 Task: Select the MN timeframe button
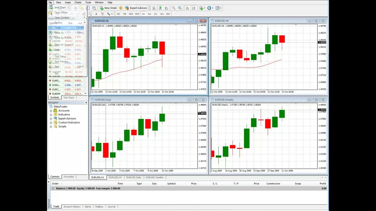point(168,14)
